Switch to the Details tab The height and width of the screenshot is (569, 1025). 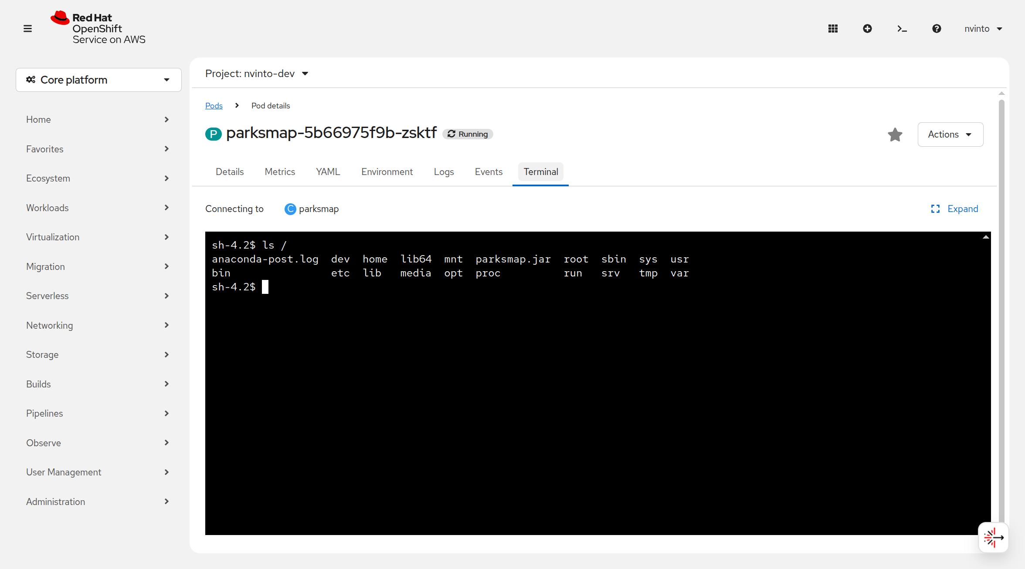pyautogui.click(x=230, y=172)
